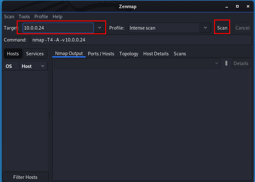255x182 pixels.
Task: Start the scan with the Scan button
Action: click(222, 28)
